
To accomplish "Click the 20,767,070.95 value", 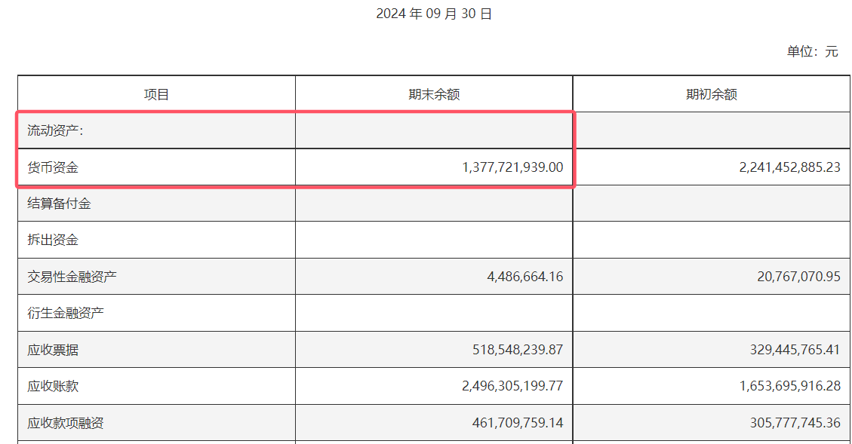I will 798,277.
